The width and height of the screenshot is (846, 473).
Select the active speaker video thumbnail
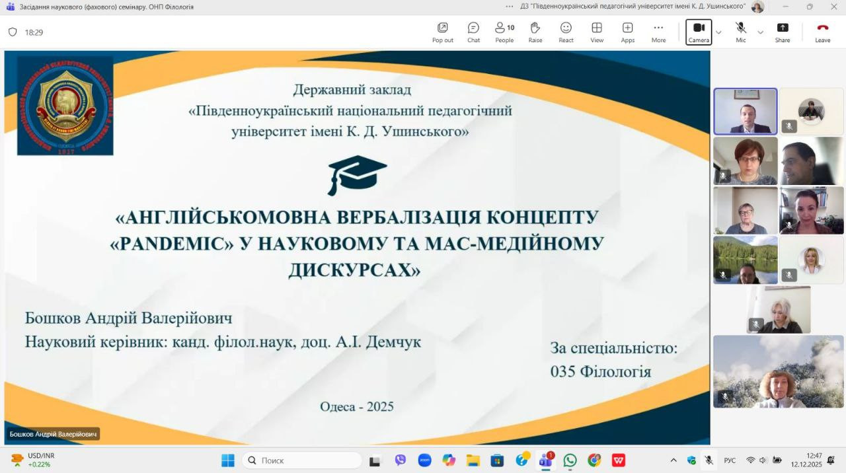745,112
